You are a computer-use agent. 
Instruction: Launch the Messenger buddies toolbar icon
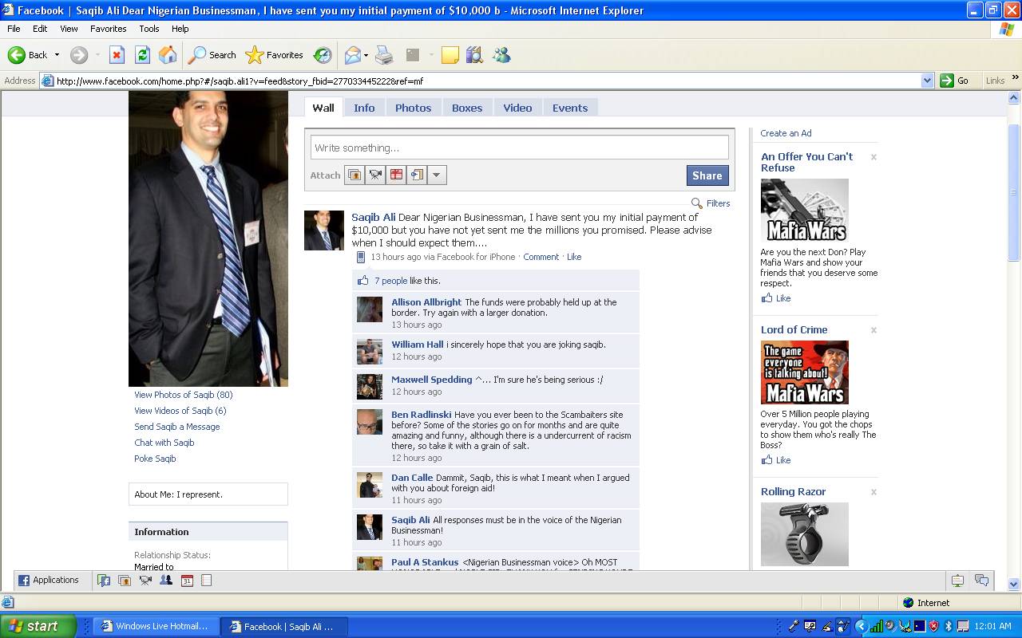click(501, 55)
